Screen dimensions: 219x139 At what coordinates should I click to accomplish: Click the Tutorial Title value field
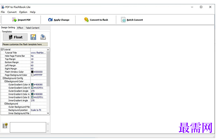[x=38, y=52]
